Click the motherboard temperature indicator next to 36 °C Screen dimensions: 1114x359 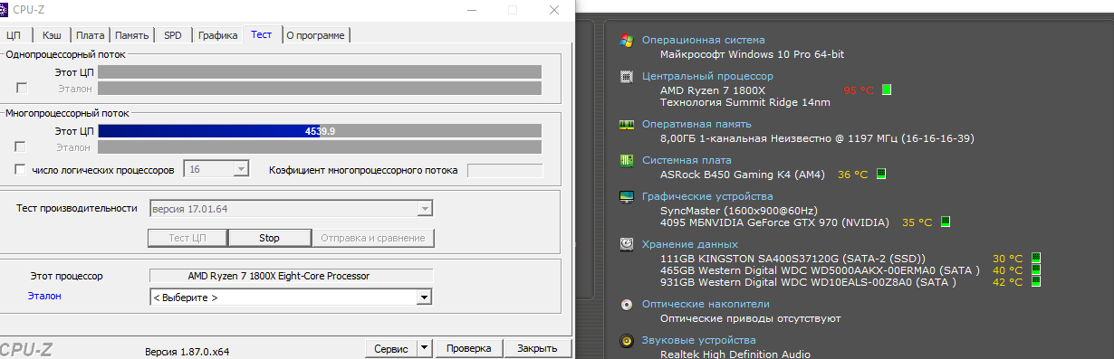[x=880, y=174]
